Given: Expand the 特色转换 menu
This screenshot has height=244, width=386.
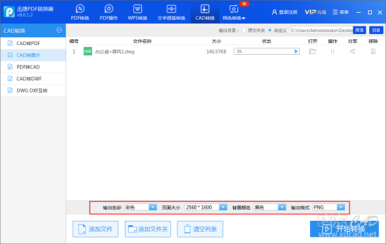Looking at the screenshot, I should (x=234, y=12).
